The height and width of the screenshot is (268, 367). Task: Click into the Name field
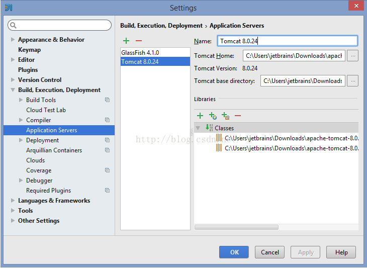click(288, 41)
